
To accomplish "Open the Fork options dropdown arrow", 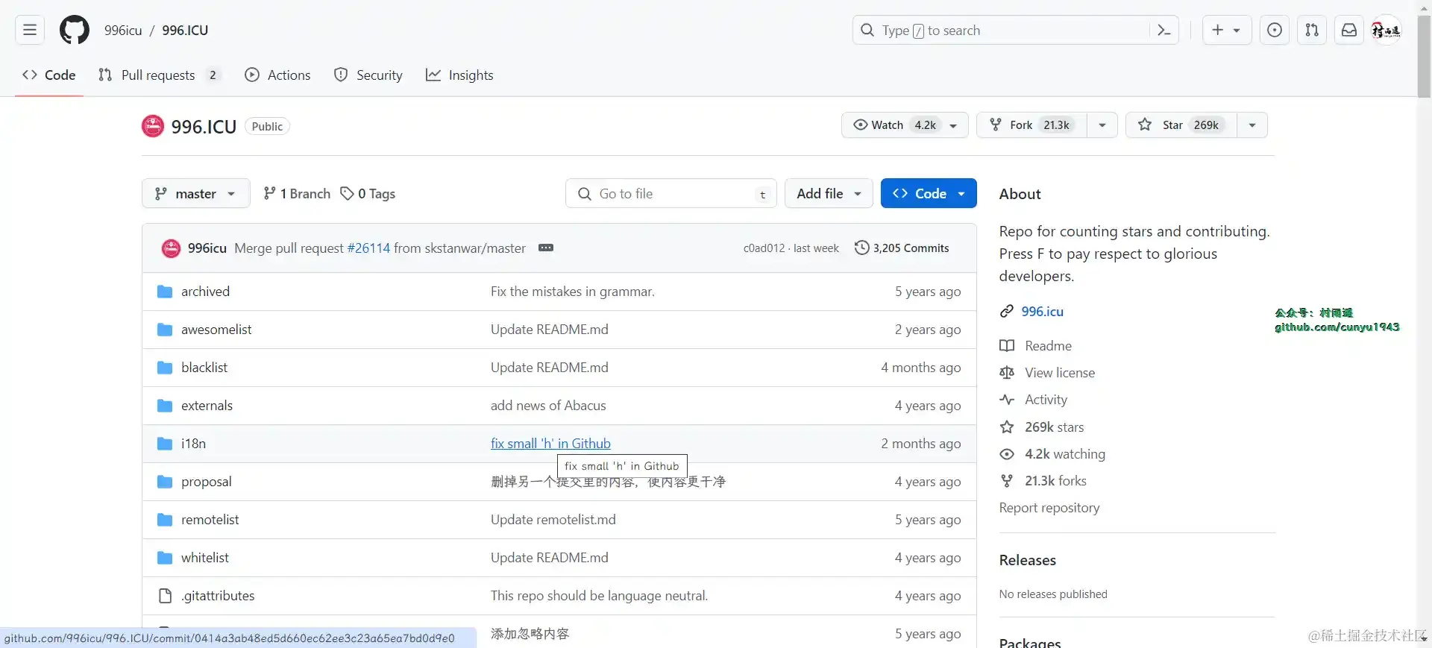I will pyautogui.click(x=1102, y=125).
